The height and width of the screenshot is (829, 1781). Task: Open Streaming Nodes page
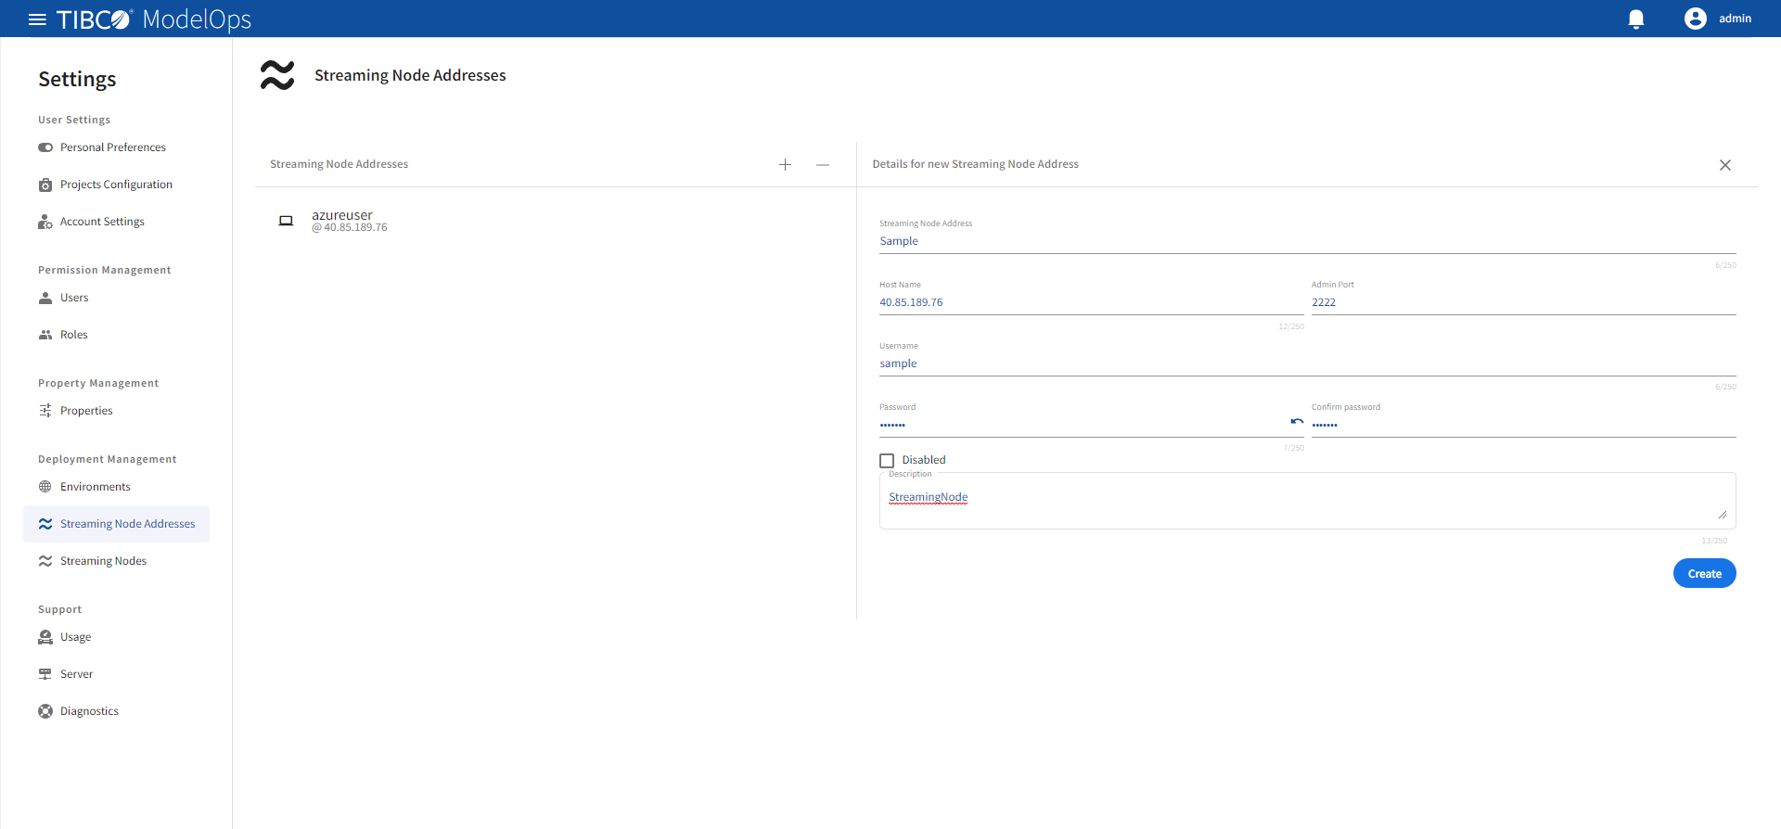pyautogui.click(x=103, y=561)
